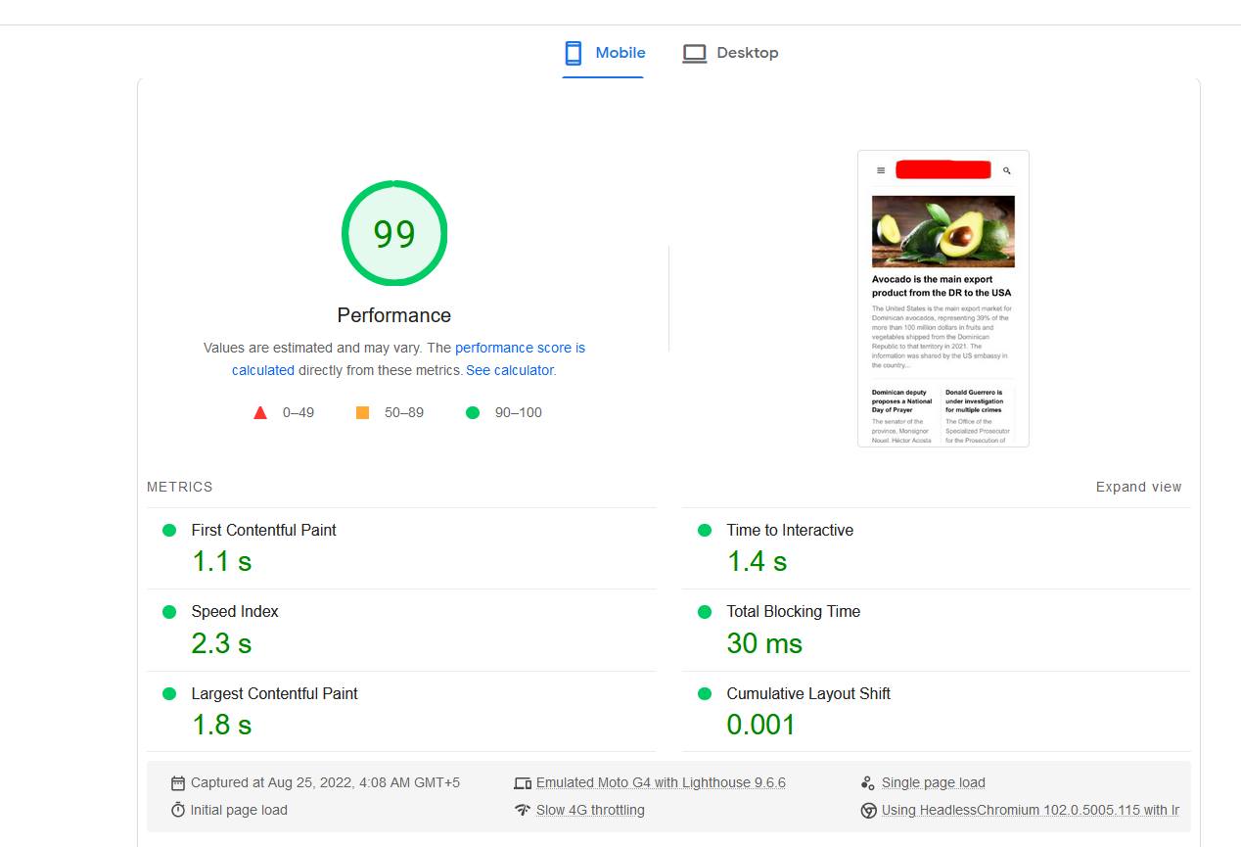The height and width of the screenshot is (847, 1241).
Task: Click the stopwatch icon next to Initial page load
Action: [178, 810]
